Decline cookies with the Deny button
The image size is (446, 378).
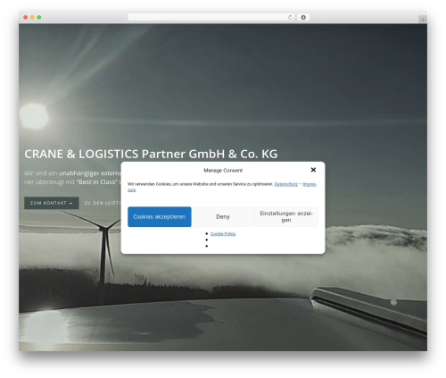coord(223,216)
